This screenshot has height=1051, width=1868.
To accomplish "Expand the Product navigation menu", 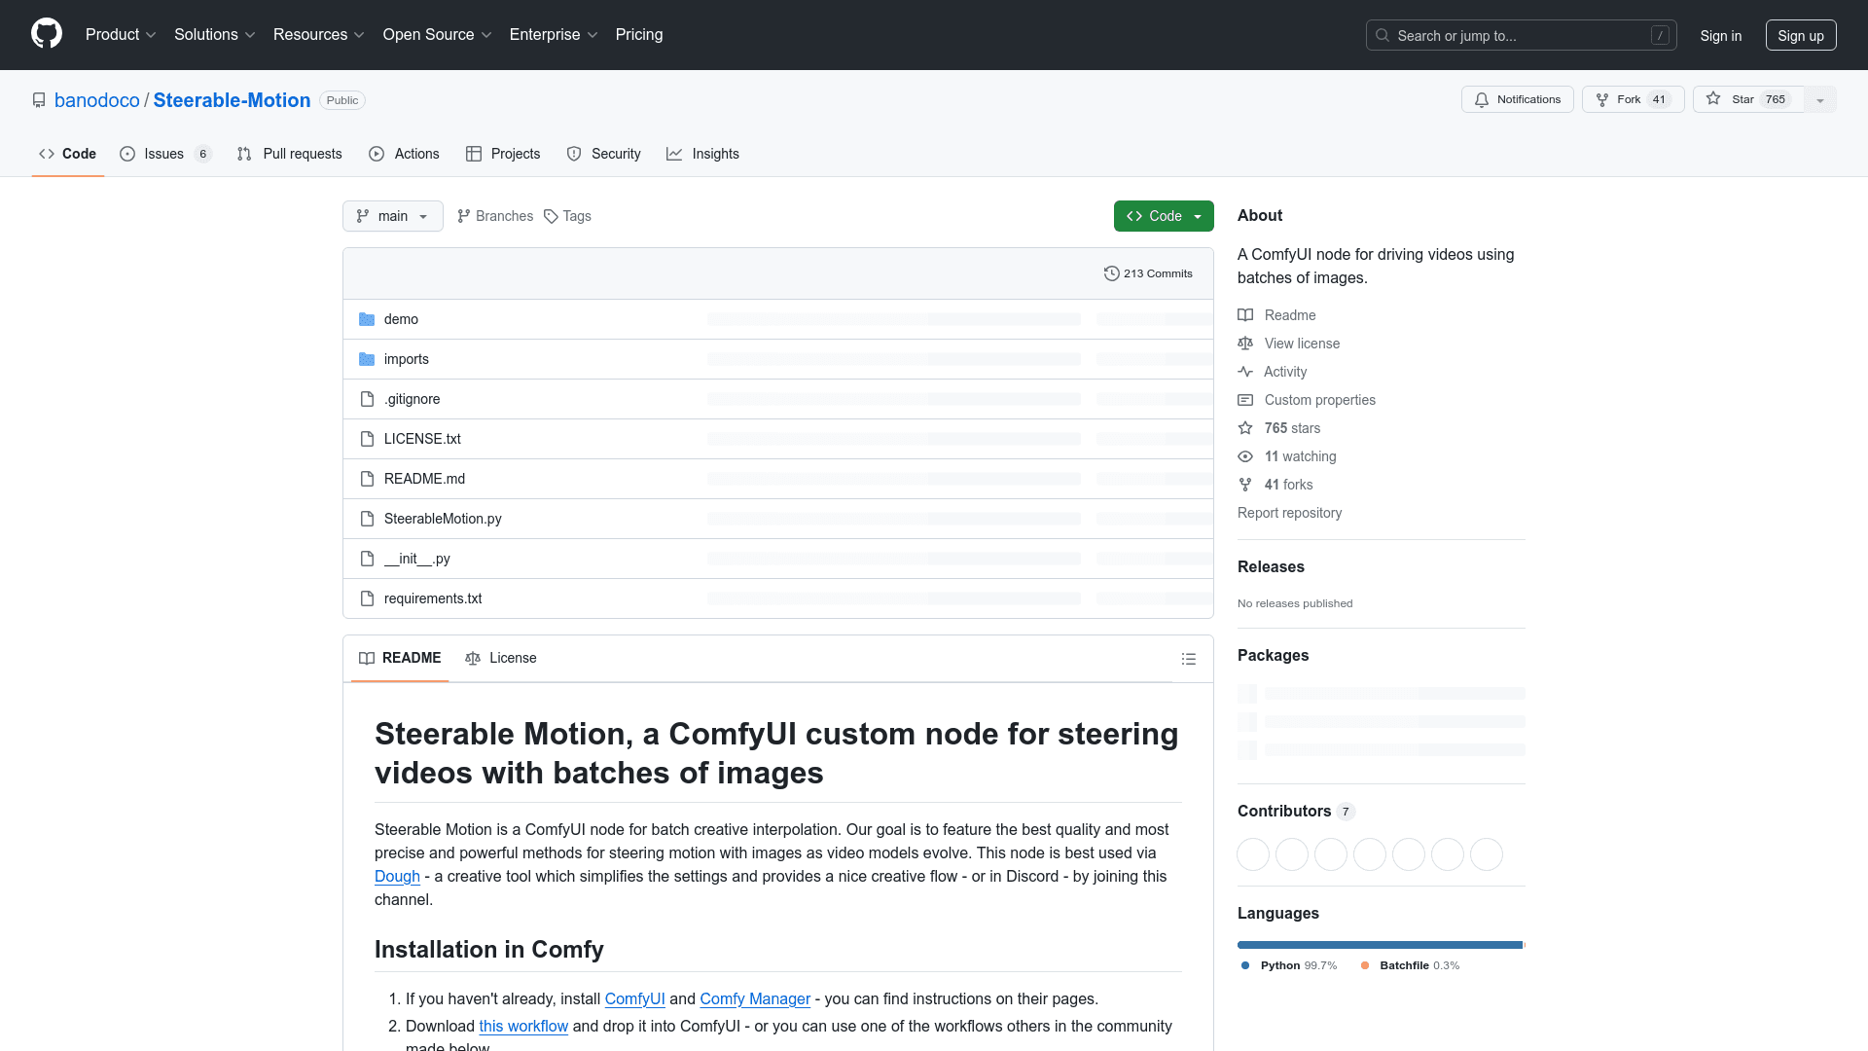I will tap(120, 34).
